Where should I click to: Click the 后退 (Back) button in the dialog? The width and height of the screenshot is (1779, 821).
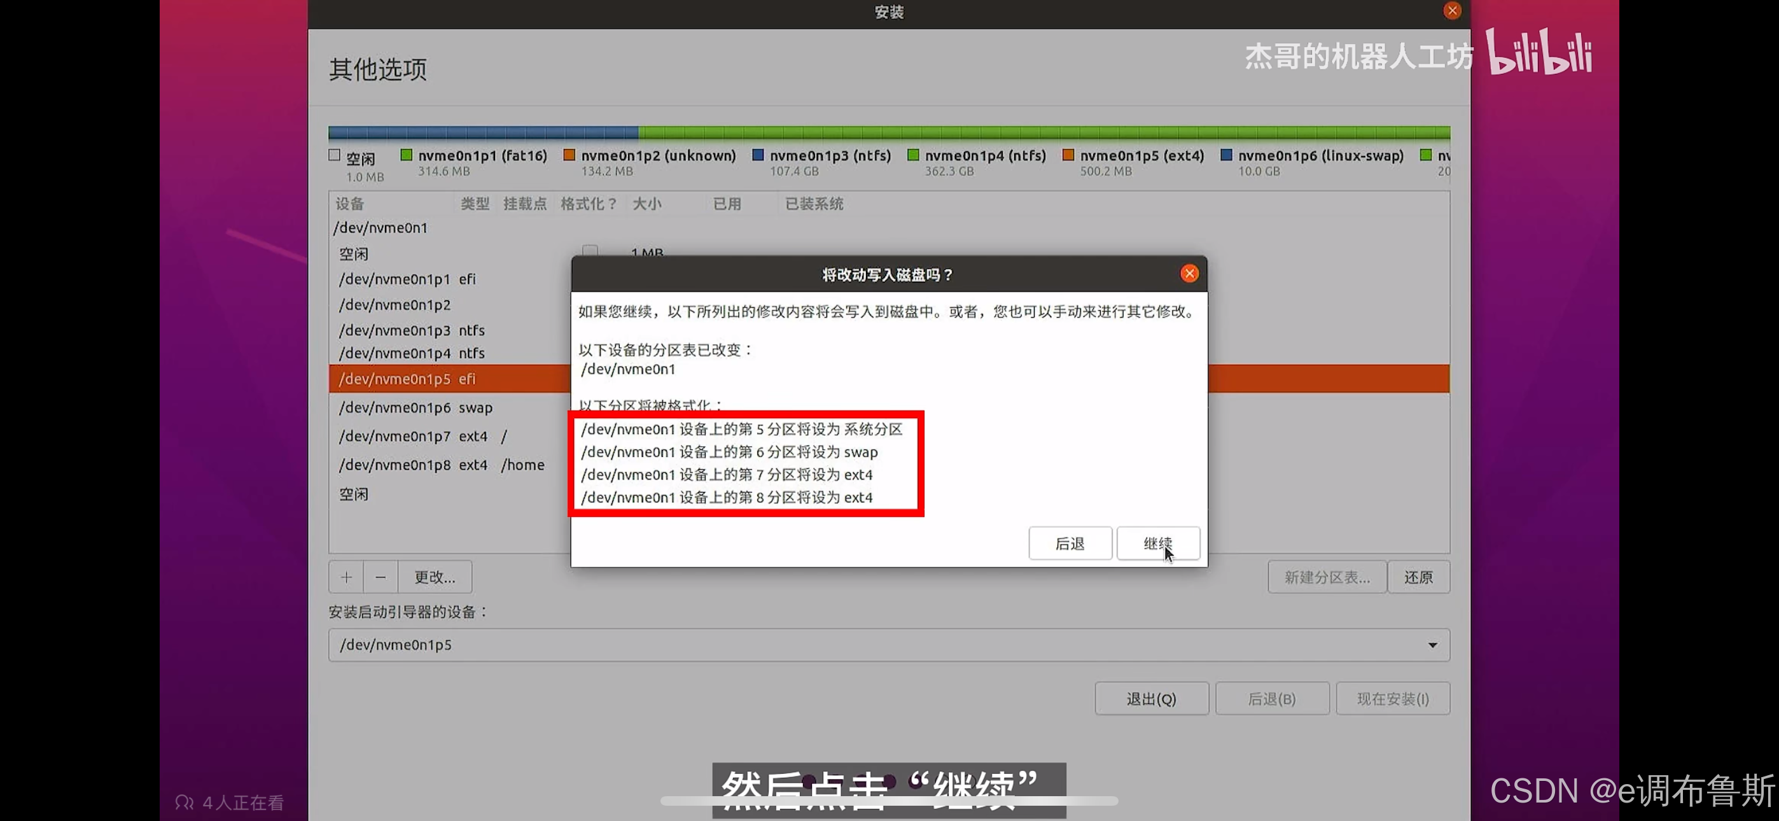(x=1069, y=543)
